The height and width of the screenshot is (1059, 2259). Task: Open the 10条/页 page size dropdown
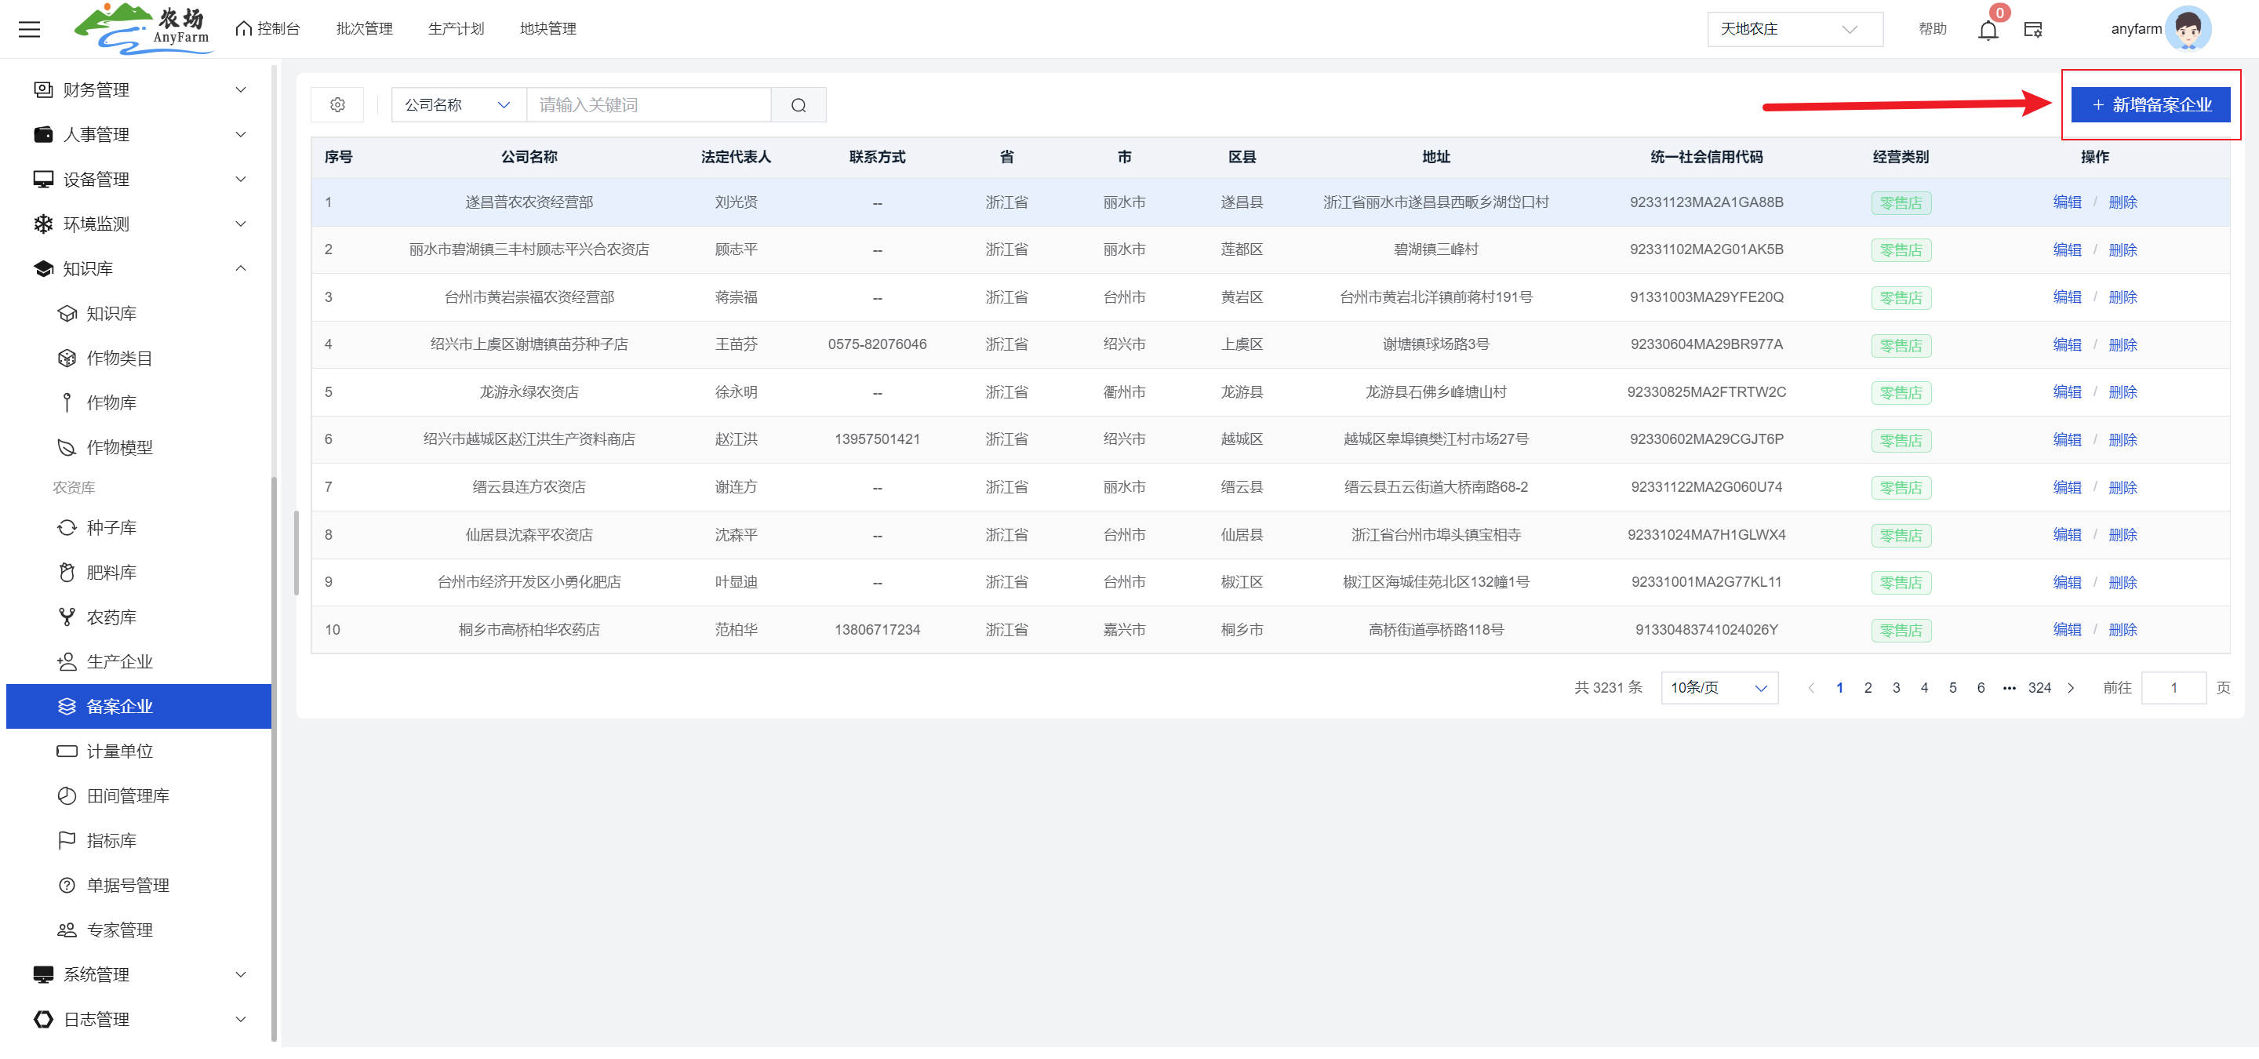pyautogui.click(x=1719, y=688)
